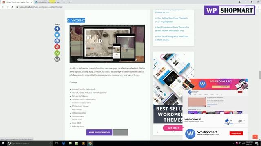Viewport: 261px width, 146px height.
Task: Click the 'Hover Effect' feature
Action: pos(76,123)
